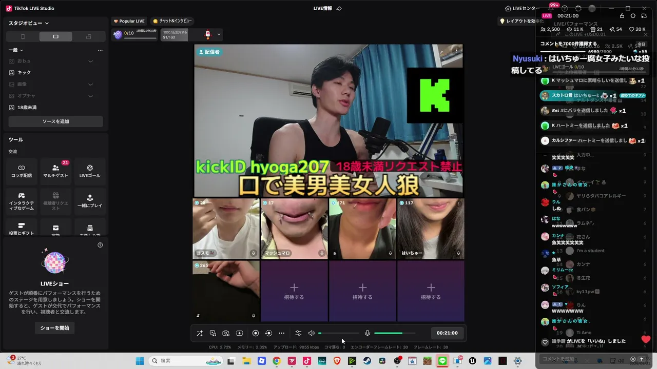657x369 pixels.
Task: Open the LIVEショー help icon
Action: [100, 245]
